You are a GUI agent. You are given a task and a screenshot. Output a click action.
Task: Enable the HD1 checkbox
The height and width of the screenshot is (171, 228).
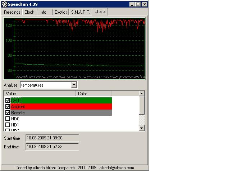[x=8, y=125]
